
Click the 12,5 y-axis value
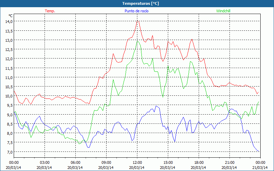pos(9,50)
